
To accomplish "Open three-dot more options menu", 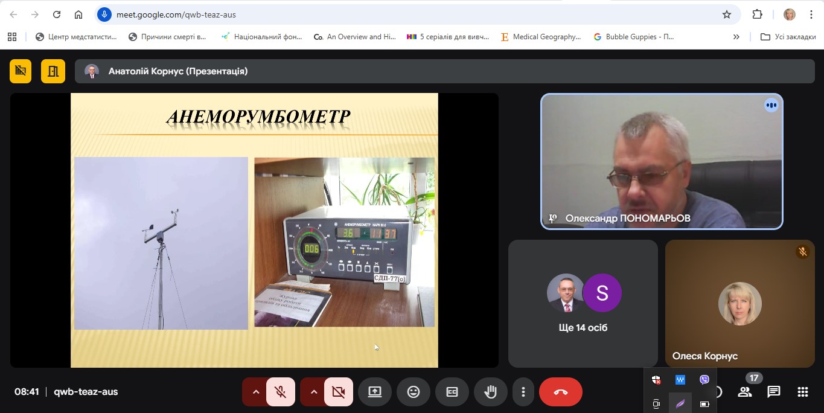I will click(523, 392).
